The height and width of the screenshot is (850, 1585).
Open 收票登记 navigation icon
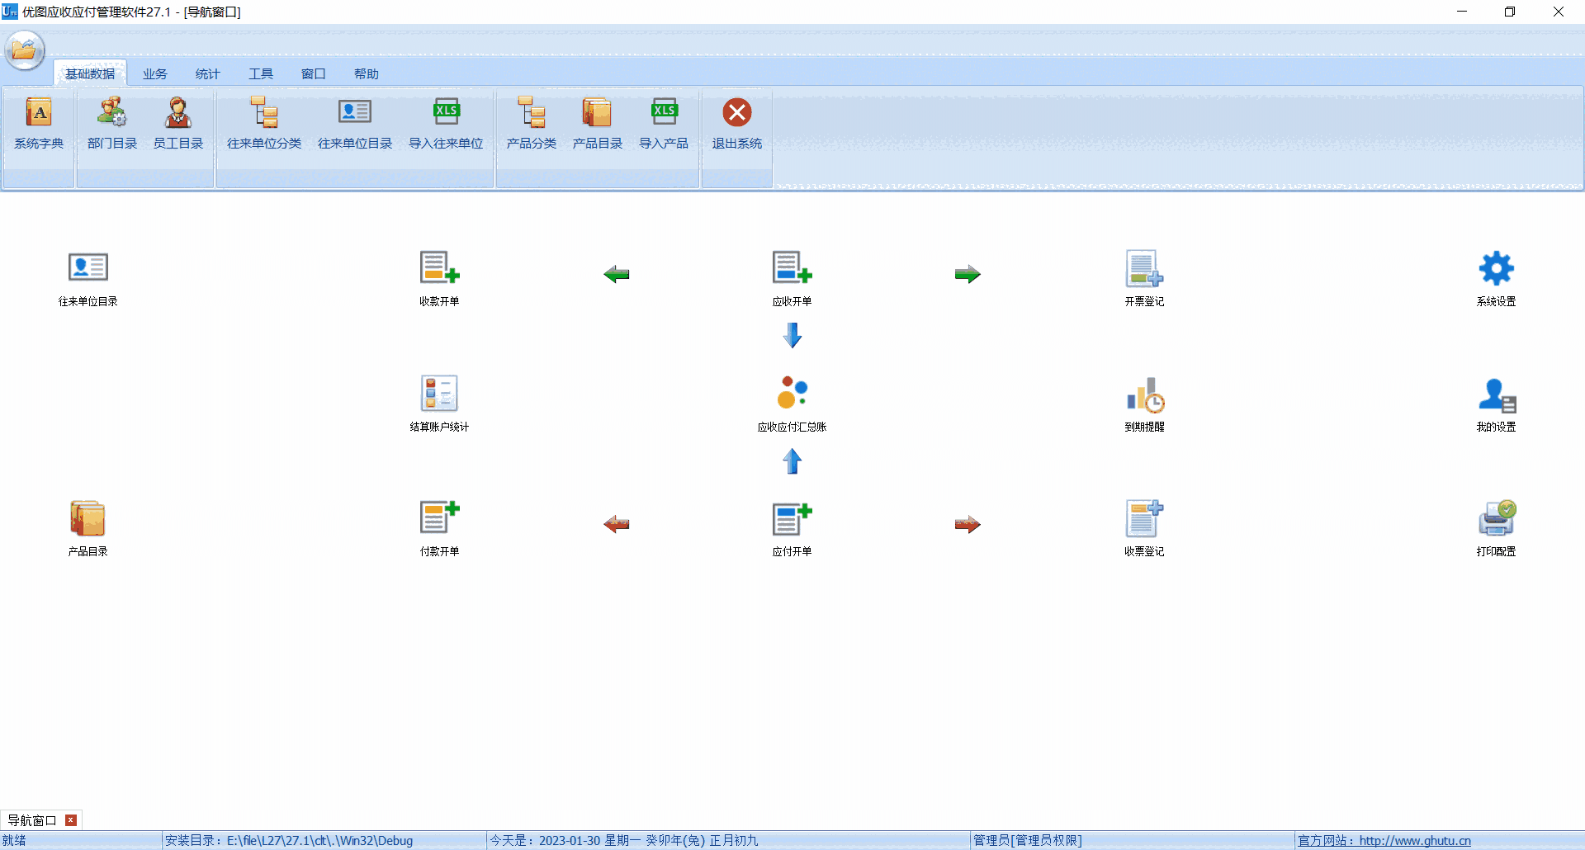pos(1145,529)
